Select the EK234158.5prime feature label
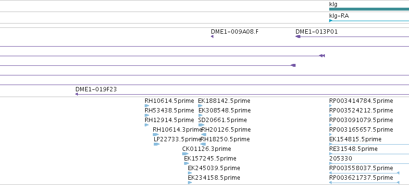The height and width of the screenshot is (185, 409). [x=214, y=178]
